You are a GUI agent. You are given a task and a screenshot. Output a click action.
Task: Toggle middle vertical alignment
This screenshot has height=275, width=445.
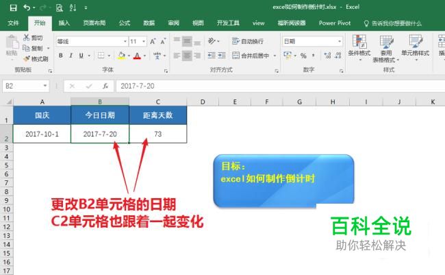pos(187,41)
